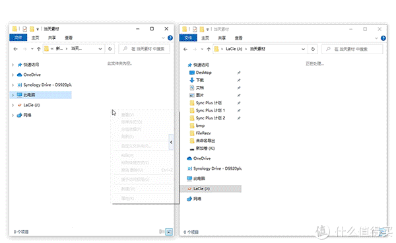Select 网络 in left window
Screen dimensions: 396x243
click(24, 115)
